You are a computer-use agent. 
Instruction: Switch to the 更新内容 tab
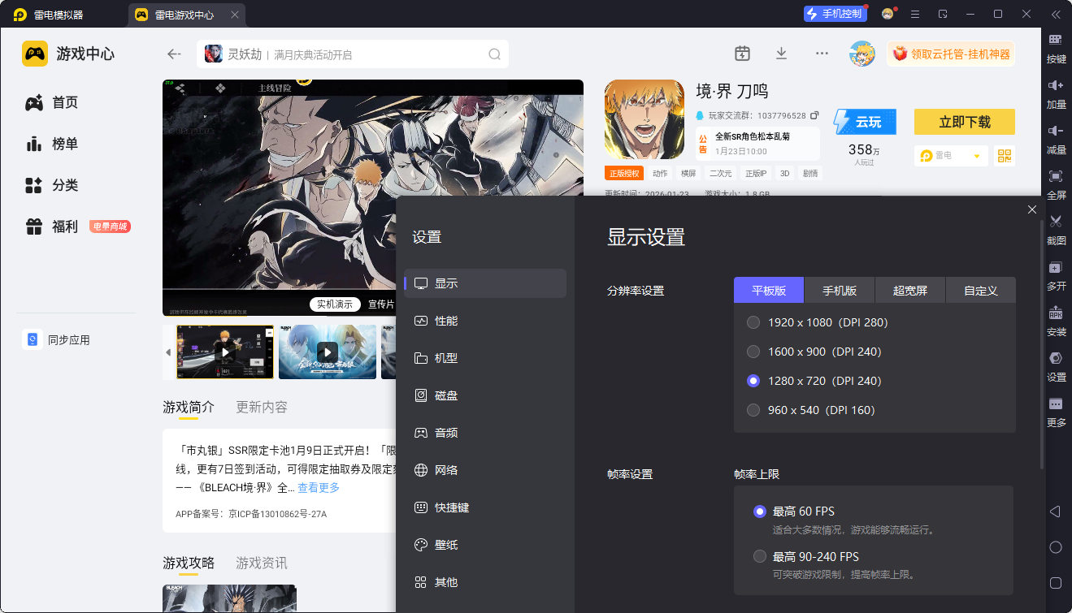coord(262,408)
